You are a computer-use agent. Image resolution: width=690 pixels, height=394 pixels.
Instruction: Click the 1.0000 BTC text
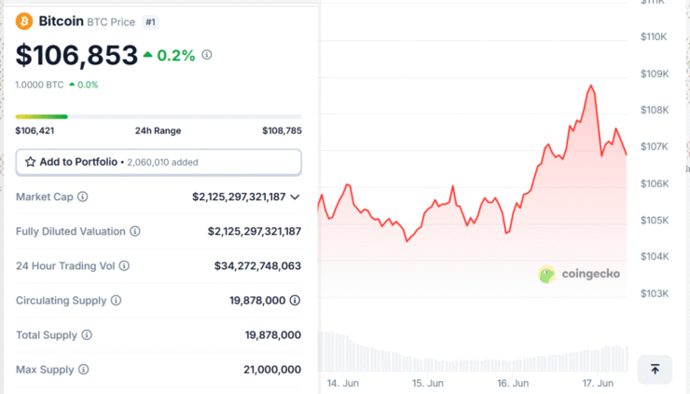(39, 85)
